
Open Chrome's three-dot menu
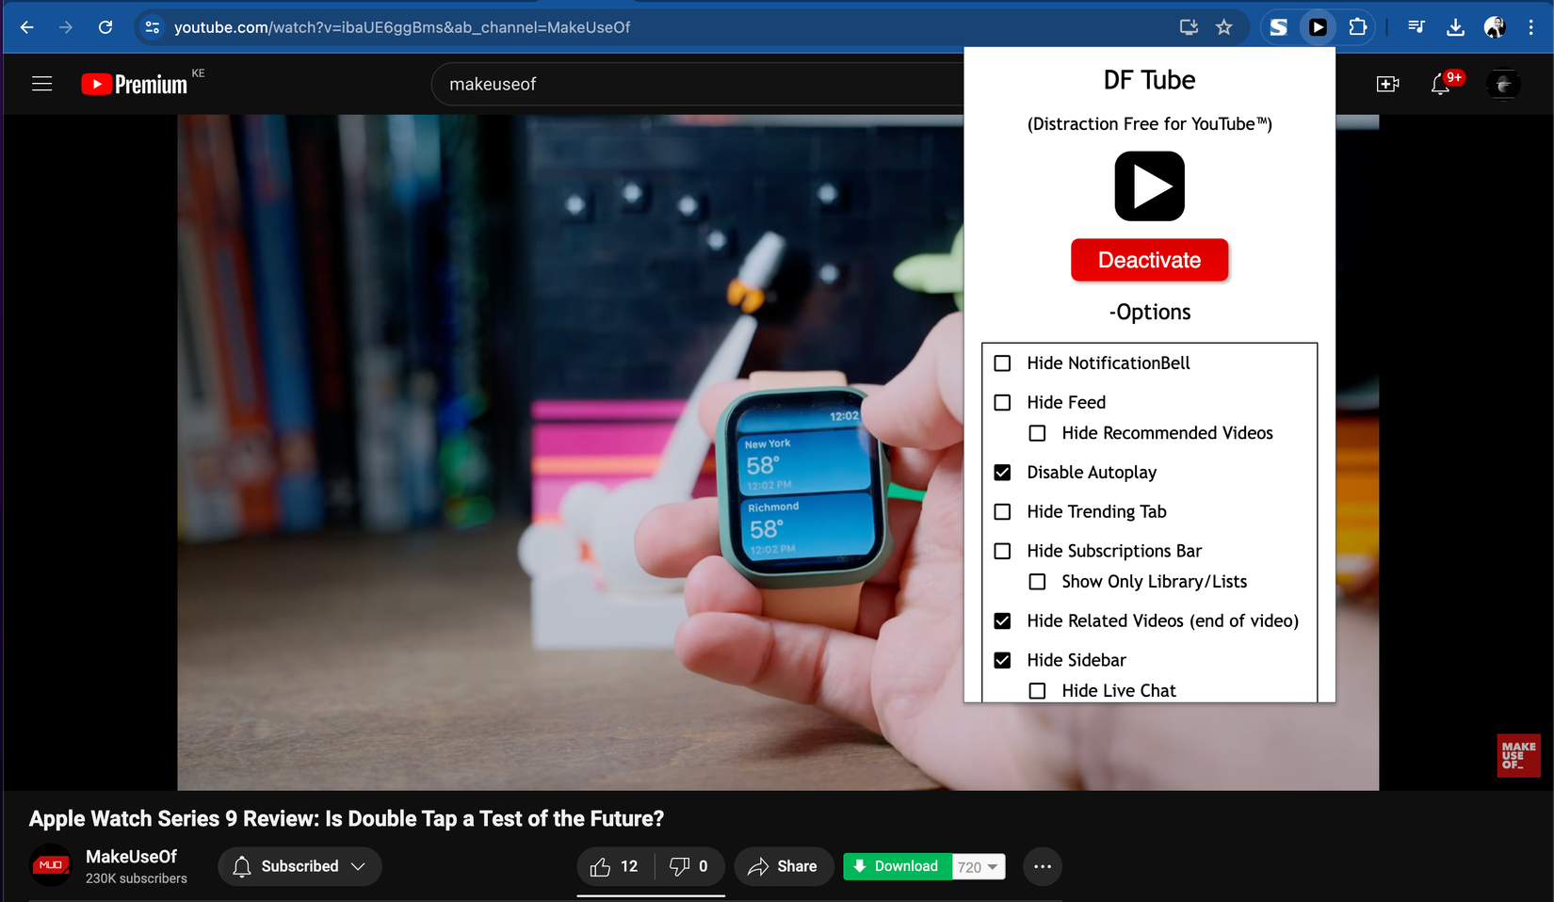pos(1531,27)
